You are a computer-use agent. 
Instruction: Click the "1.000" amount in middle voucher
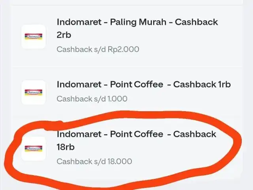coord(117,99)
